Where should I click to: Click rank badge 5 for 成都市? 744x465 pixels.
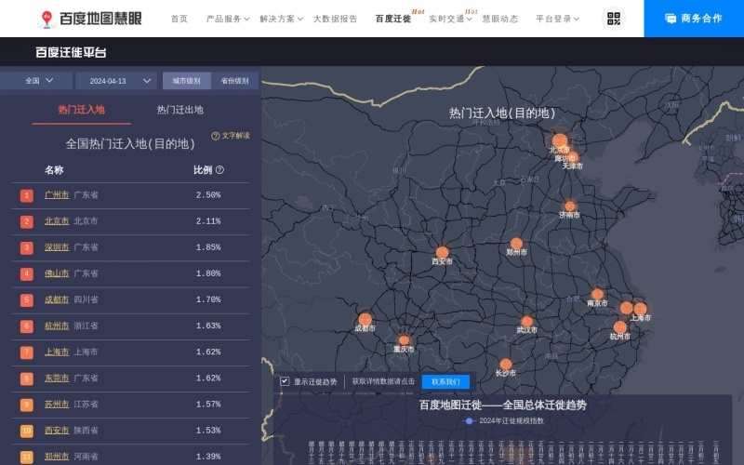[x=27, y=299]
